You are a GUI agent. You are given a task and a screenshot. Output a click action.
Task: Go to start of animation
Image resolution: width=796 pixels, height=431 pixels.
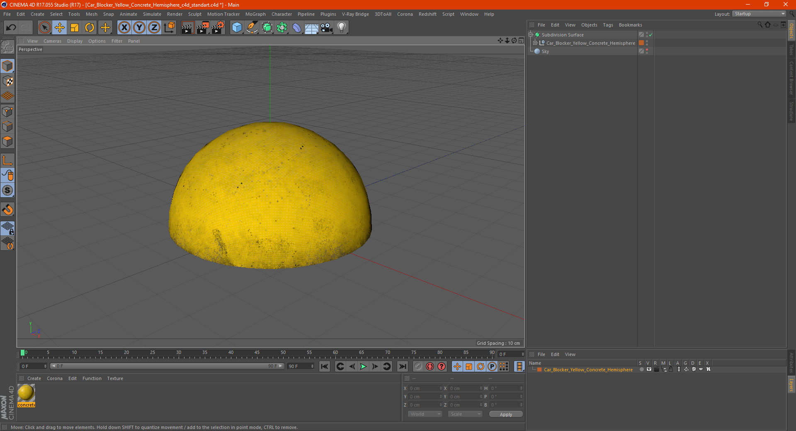pos(325,366)
